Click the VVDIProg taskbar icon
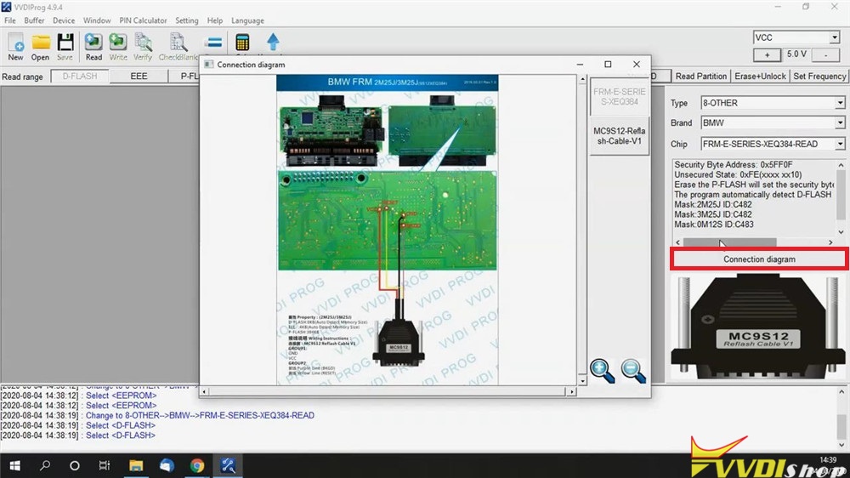Viewport: 850px width, 478px height. pos(228,465)
